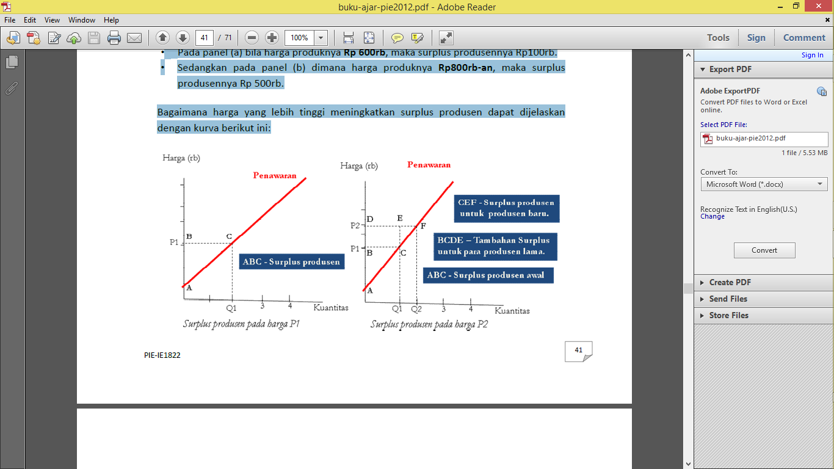This screenshot has width=834, height=469.
Task: Click the caption 'Surplus produsen pada harga P2'
Action: point(429,324)
